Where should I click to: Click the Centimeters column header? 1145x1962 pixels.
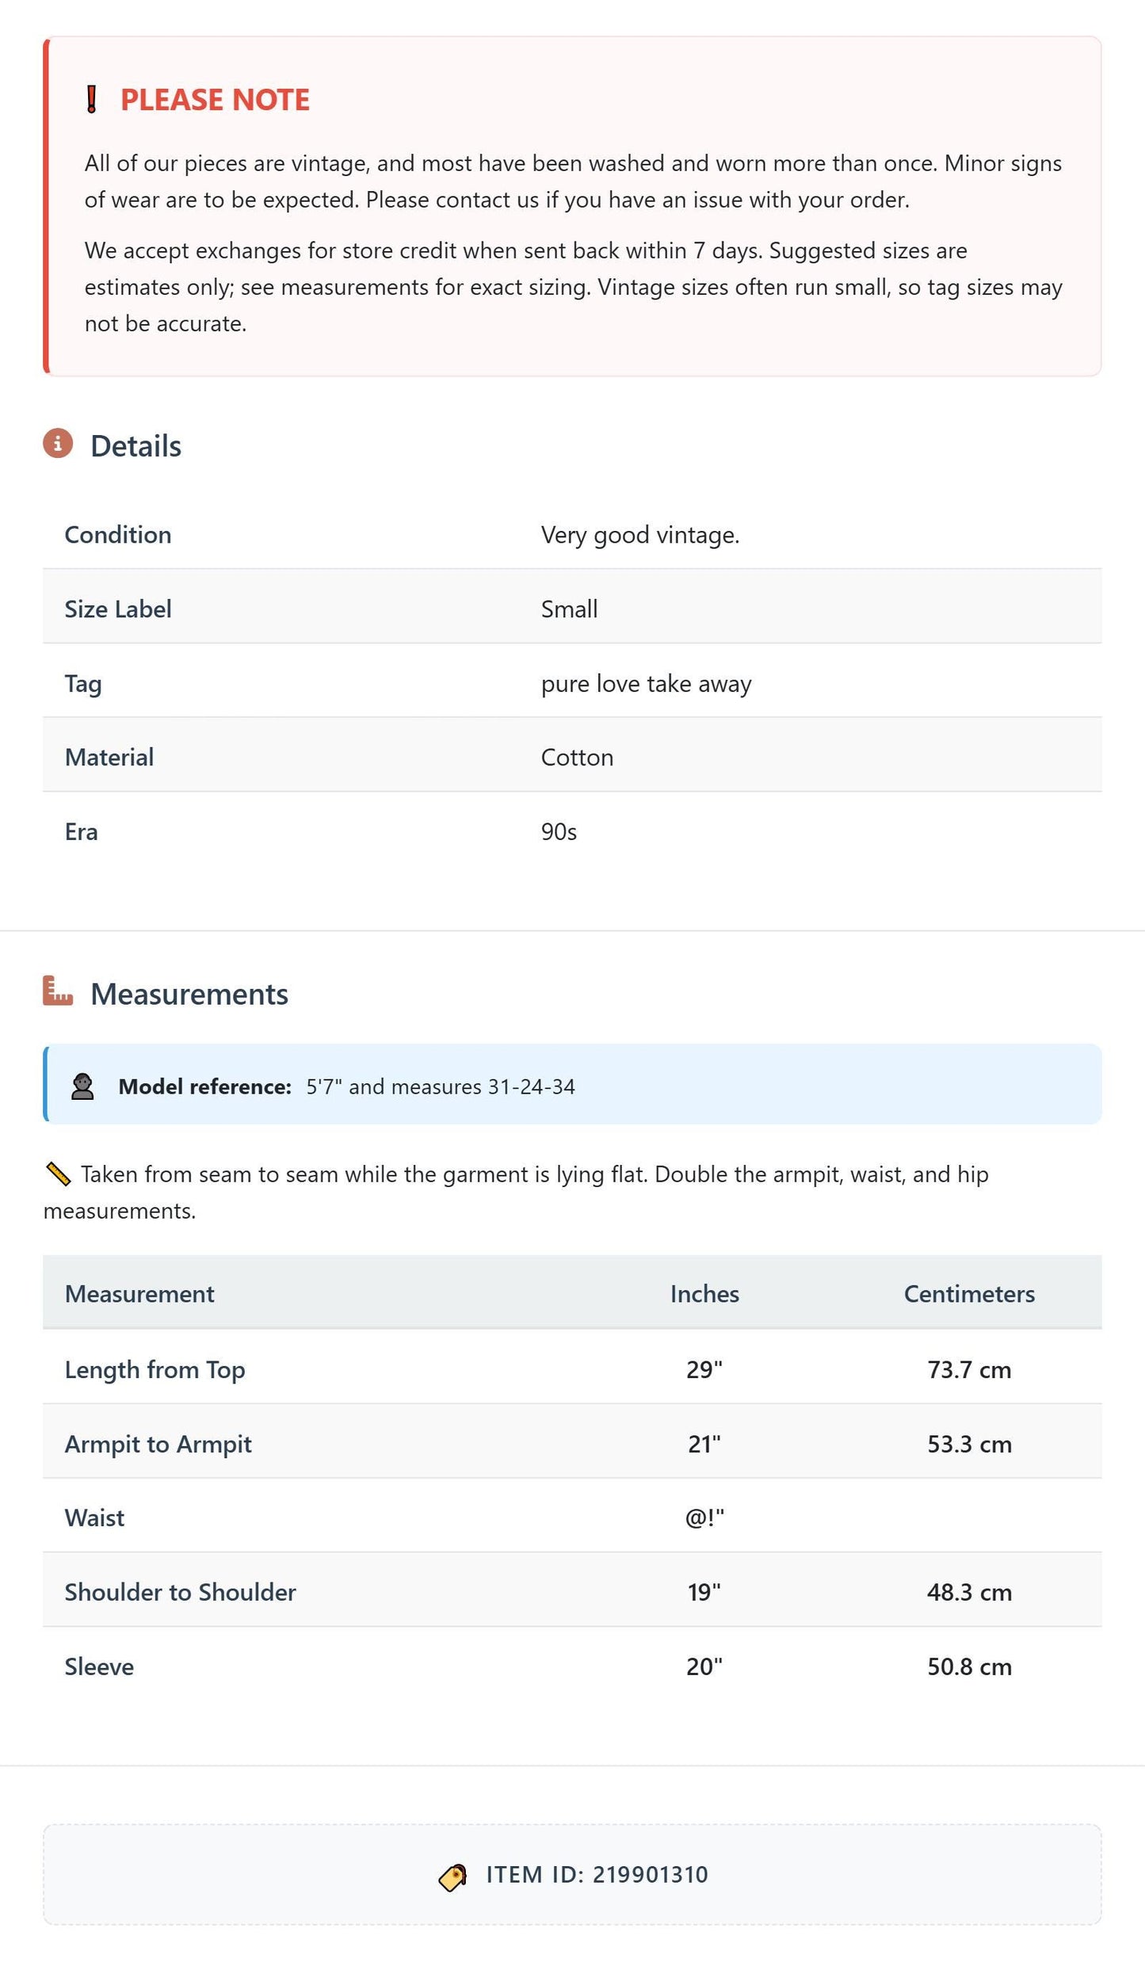point(969,1294)
